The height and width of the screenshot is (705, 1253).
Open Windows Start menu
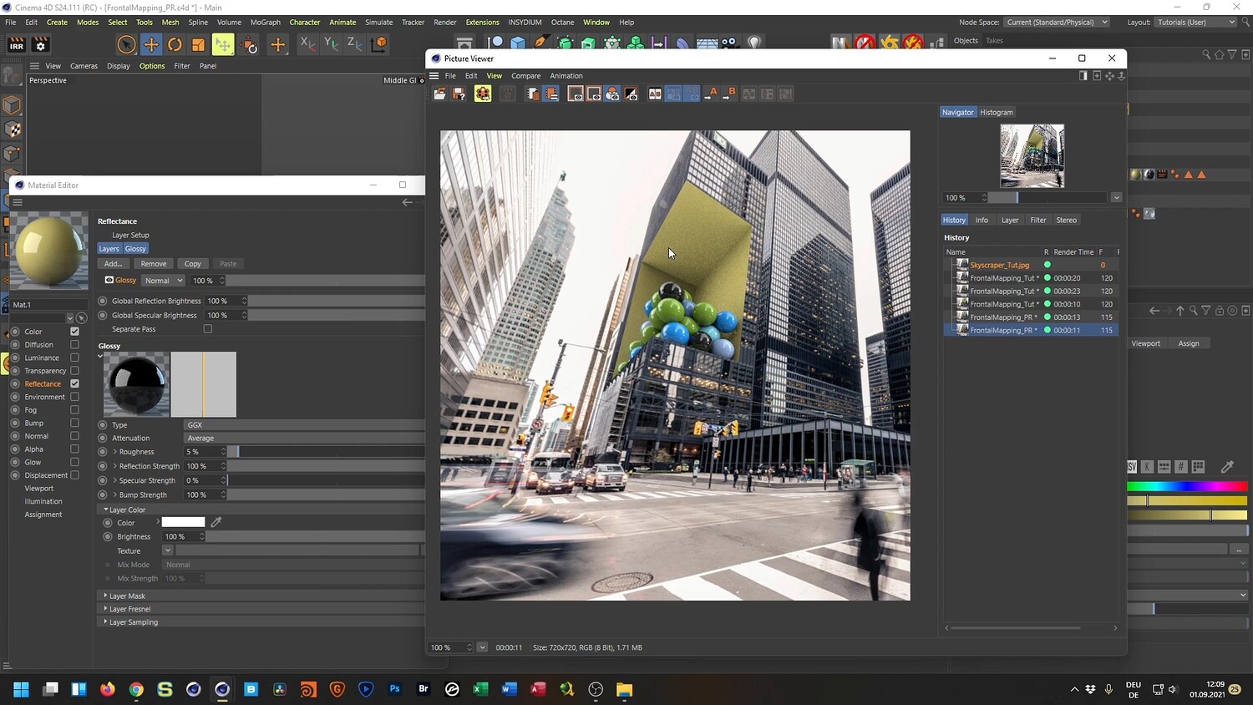pos(22,689)
